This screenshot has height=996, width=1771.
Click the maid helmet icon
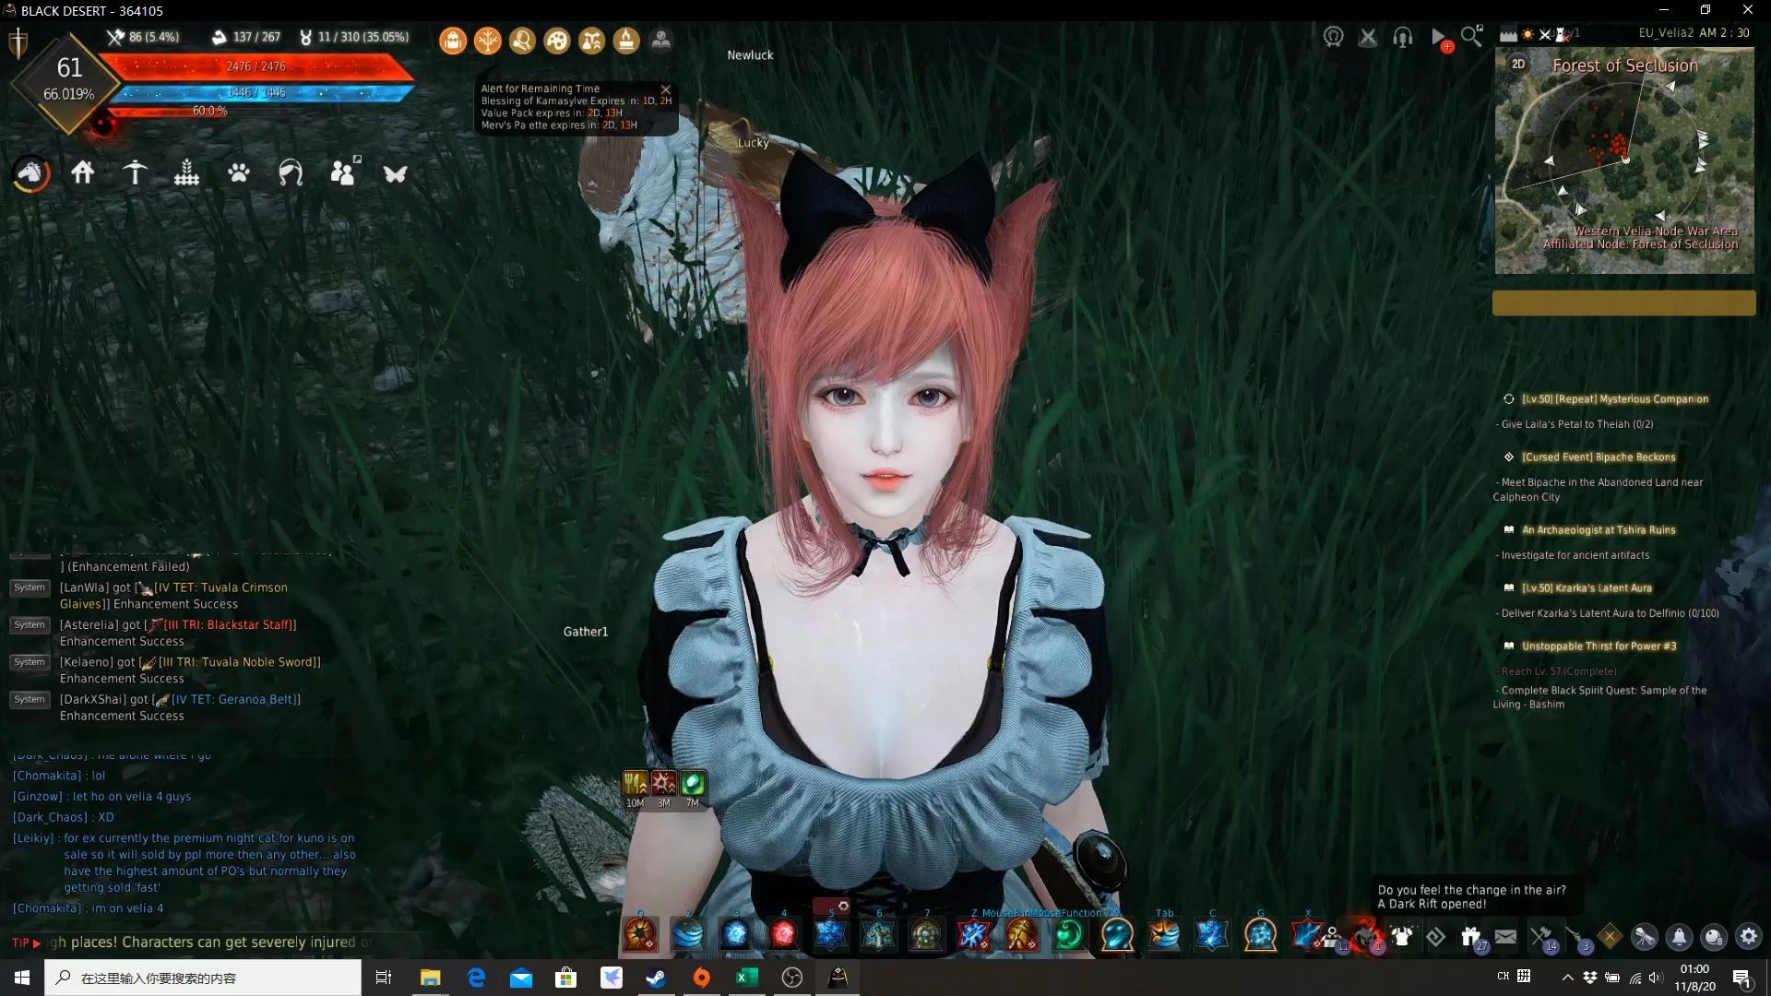pos(291,172)
